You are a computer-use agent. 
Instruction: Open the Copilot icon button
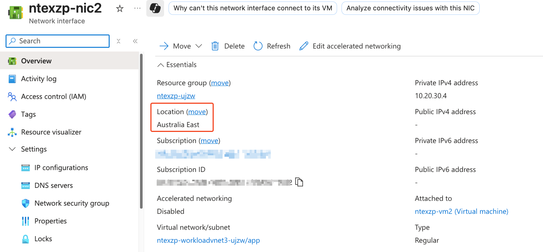pos(155,9)
